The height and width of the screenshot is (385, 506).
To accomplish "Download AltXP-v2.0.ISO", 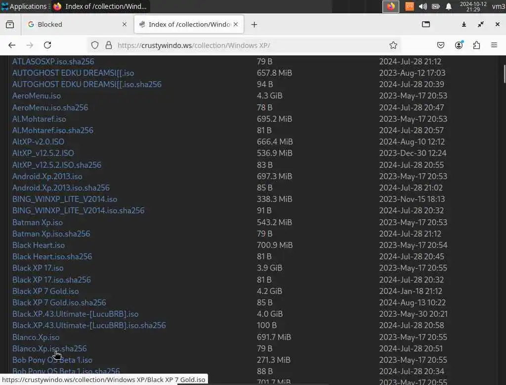I will point(38,142).
